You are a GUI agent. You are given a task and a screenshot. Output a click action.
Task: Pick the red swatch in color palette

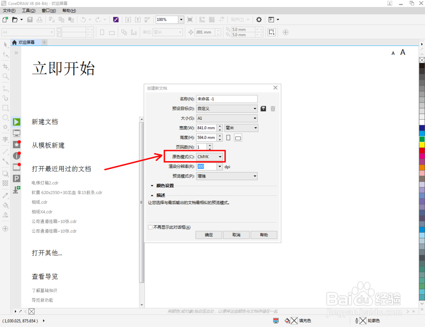(422, 151)
